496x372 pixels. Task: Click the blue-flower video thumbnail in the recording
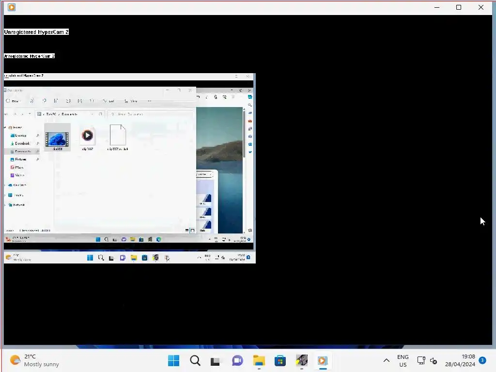click(57, 138)
